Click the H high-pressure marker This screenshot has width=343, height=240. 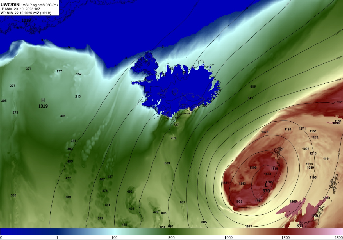coord(43,100)
